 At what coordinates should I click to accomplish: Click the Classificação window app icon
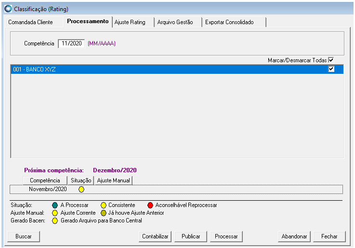pos(8,9)
